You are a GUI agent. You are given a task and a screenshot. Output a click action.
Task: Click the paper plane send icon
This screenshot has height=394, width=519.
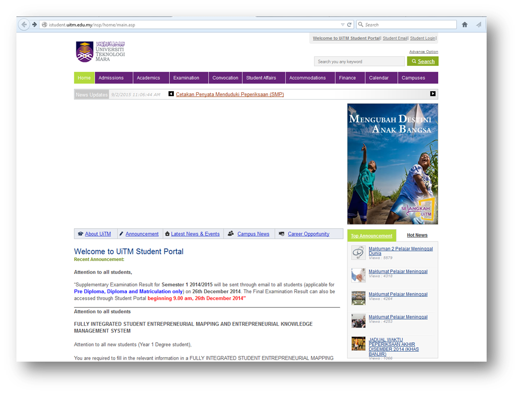tap(479, 24)
